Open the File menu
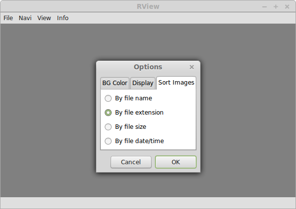The width and height of the screenshot is (296, 209). pos(8,18)
